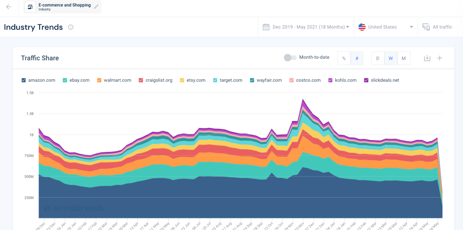
Task: Uncheck the wayfair.com checkbox
Action: pos(252,80)
